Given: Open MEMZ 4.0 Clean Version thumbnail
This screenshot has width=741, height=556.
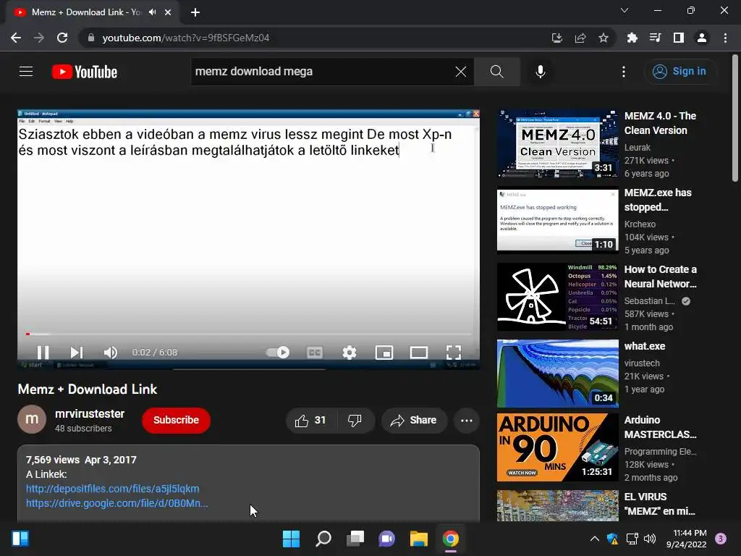Looking at the screenshot, I should coord(558,144).
